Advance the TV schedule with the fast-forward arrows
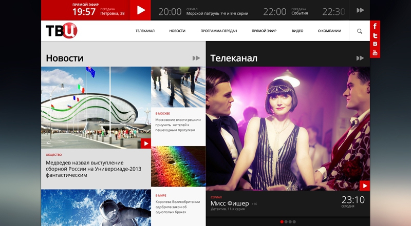 360,10
